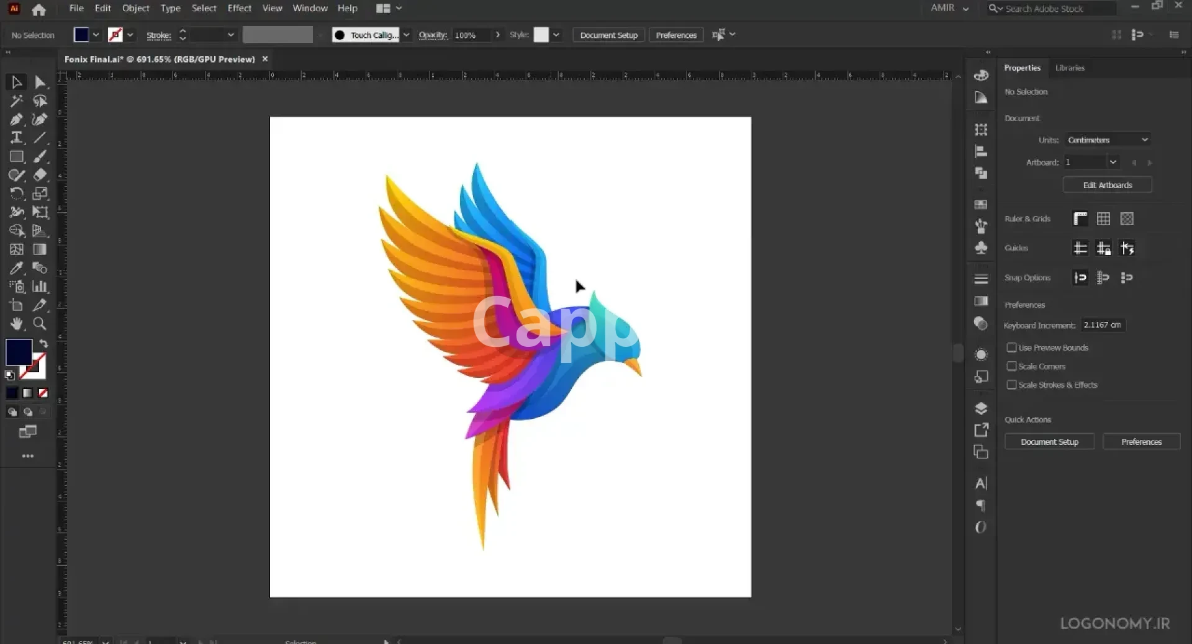Enable Use Preview Bounds checkbox
The image size is (1192, 644).
pyautogui.click(x=1011, y=347)
